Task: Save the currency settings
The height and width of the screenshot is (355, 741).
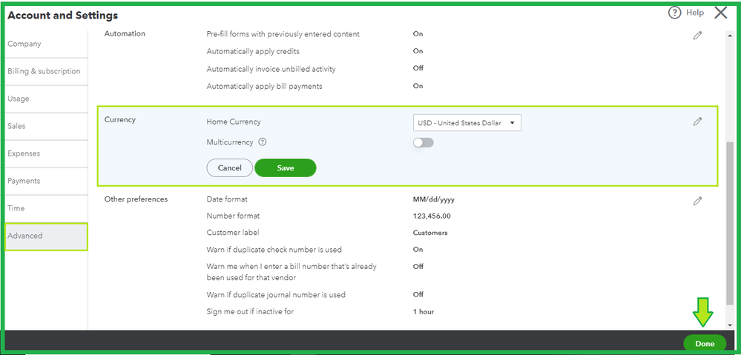Action: point(286,168)
